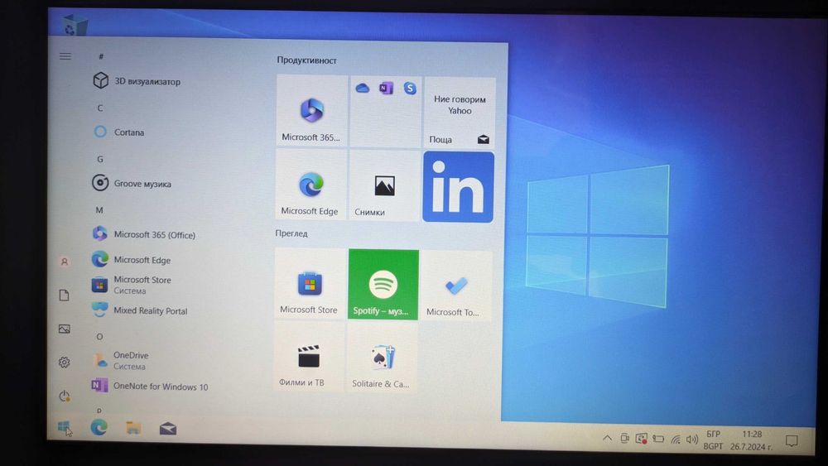
Task: Open Pictures from Start sidebar
Action: (65, 329)
